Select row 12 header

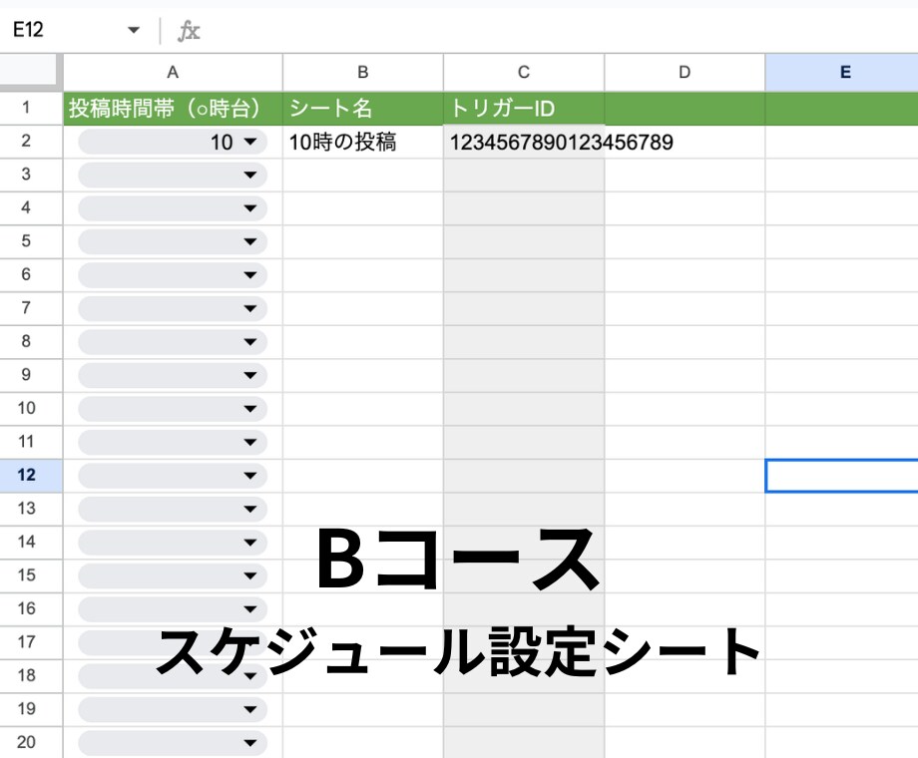click(31, 476)
